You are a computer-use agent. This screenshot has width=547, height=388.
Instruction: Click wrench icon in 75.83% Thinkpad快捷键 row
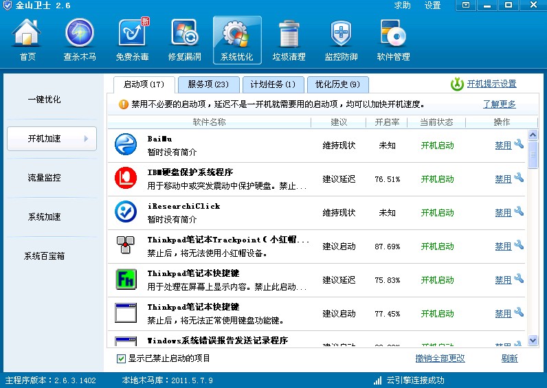(519, 278)
